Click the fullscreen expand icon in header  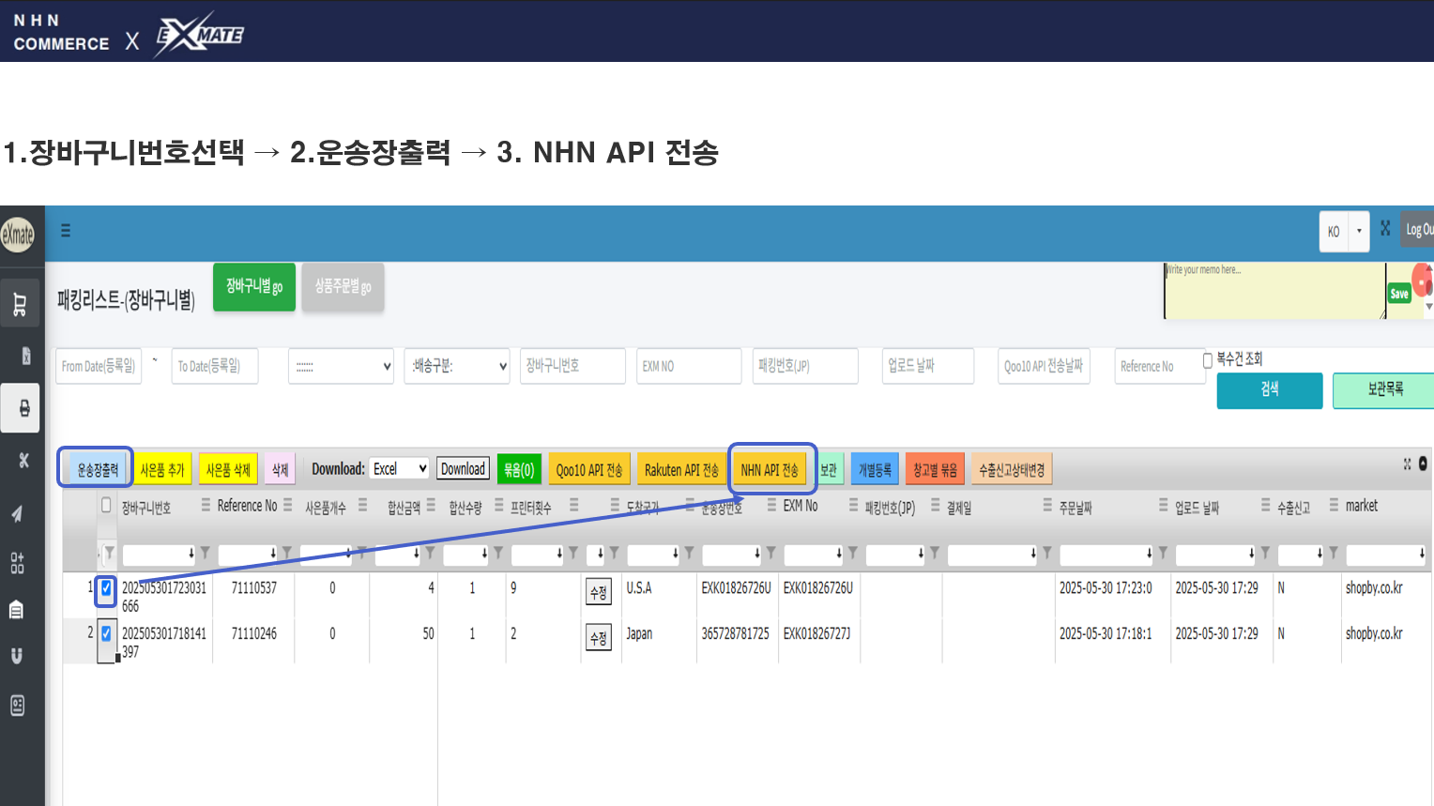point(1385,228)
